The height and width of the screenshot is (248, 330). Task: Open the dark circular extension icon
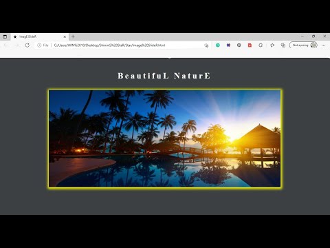click(x=239, y=45)
